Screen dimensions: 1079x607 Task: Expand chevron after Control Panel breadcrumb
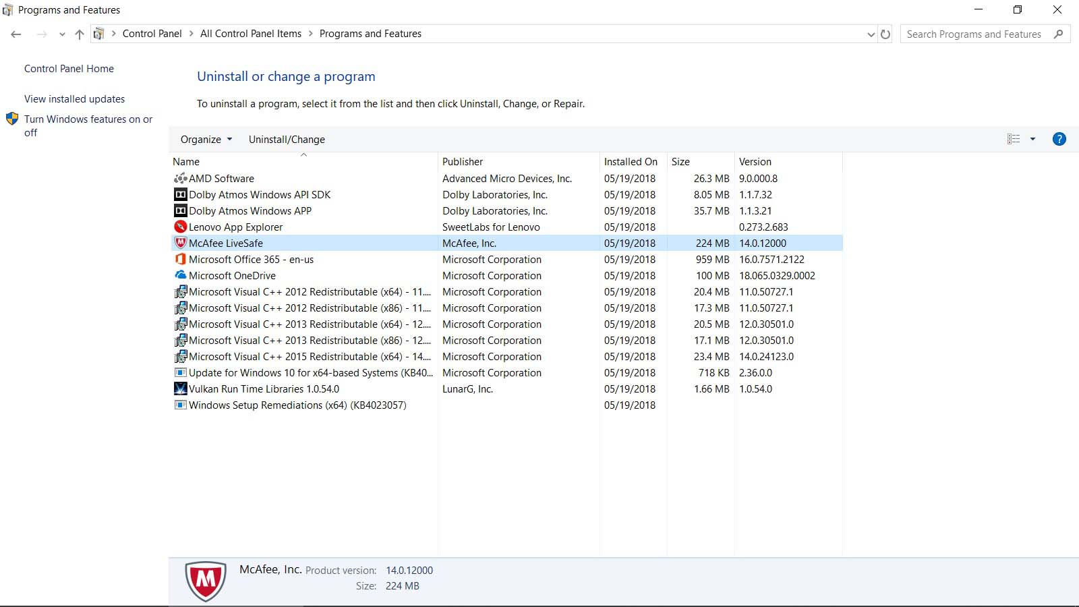192,34
